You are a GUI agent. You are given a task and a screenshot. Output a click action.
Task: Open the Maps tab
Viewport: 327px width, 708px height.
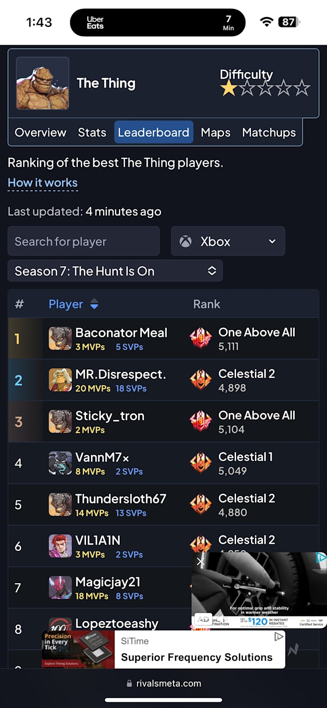[215, 132]
